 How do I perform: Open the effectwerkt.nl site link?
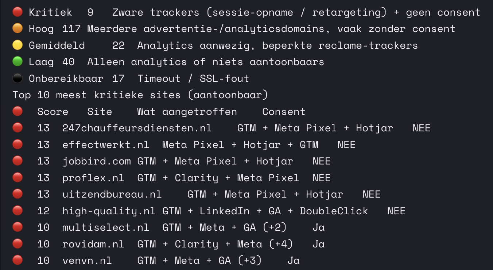pos(106,145)
